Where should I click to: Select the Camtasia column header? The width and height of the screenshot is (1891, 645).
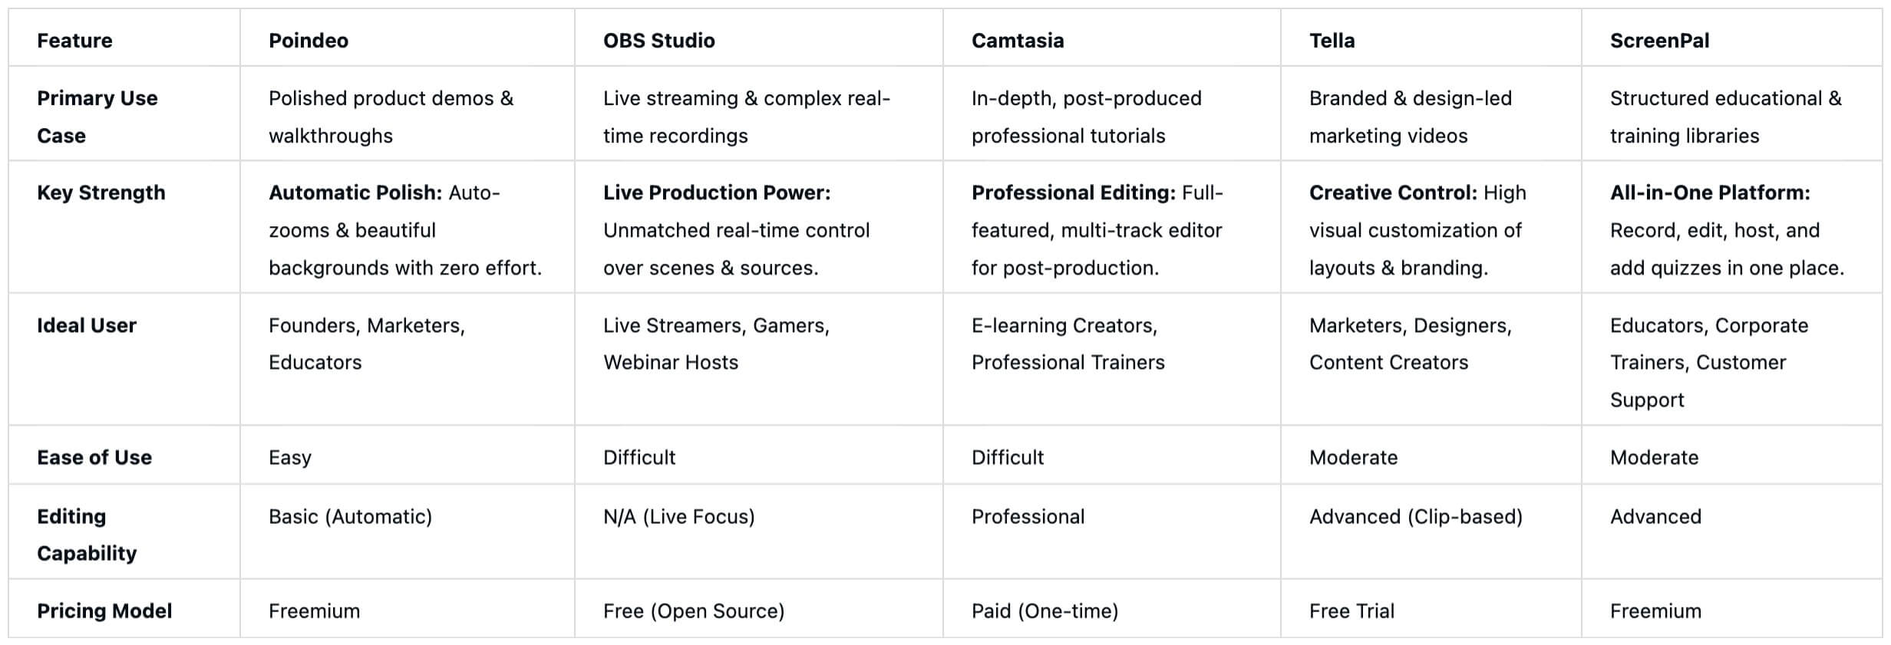tap(1018, 41)
